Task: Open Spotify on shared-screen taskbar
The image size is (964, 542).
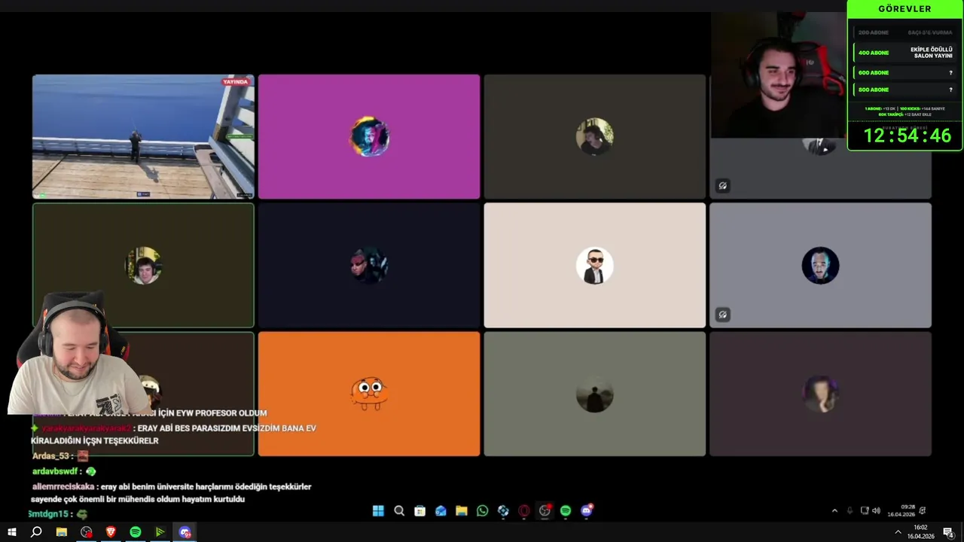Action: (x=566, y=510)
